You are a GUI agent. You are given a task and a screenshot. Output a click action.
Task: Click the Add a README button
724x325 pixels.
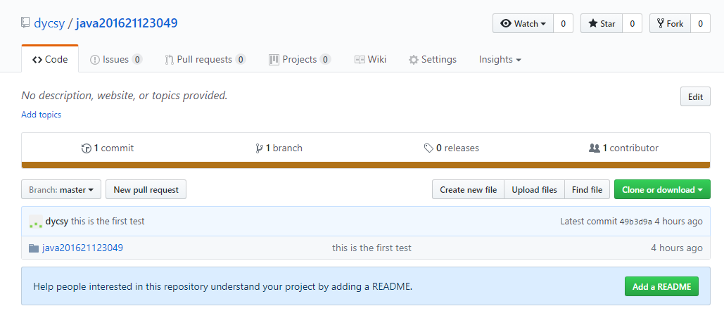661,287
